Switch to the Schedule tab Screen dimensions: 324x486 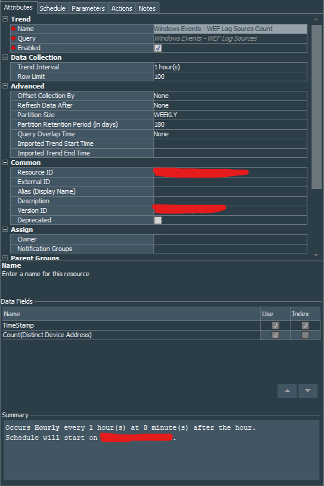pyautogui.click(x=53, y=8)
